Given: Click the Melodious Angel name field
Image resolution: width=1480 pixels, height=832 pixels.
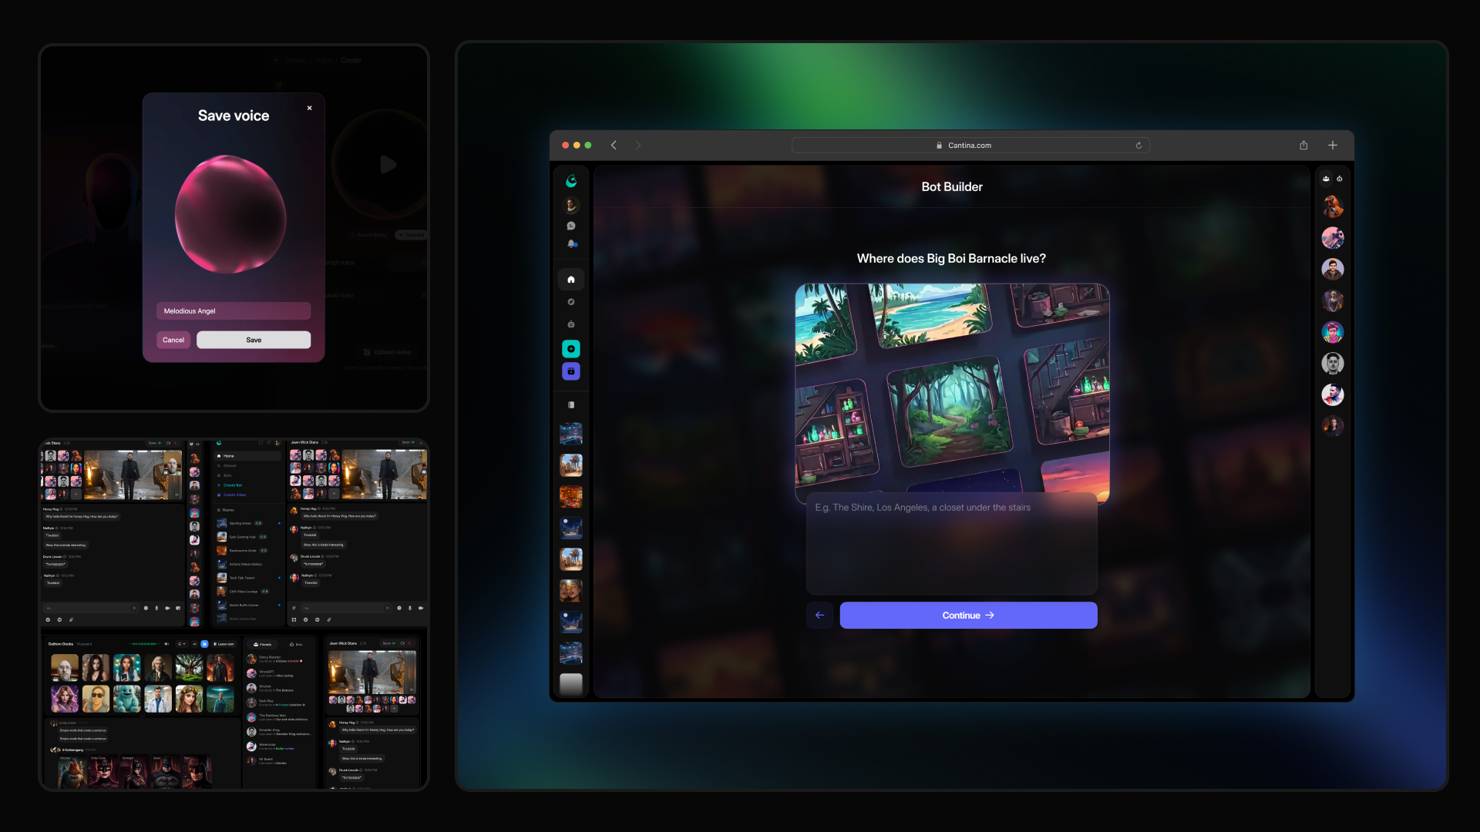Looking at the screenshot, I should coord(234,311).
